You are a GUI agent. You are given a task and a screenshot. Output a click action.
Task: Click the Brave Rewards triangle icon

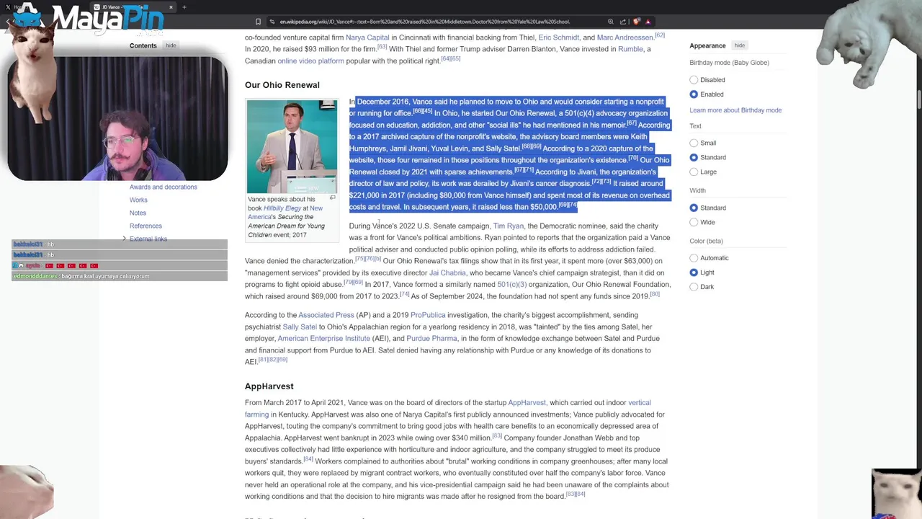point(648,22)
